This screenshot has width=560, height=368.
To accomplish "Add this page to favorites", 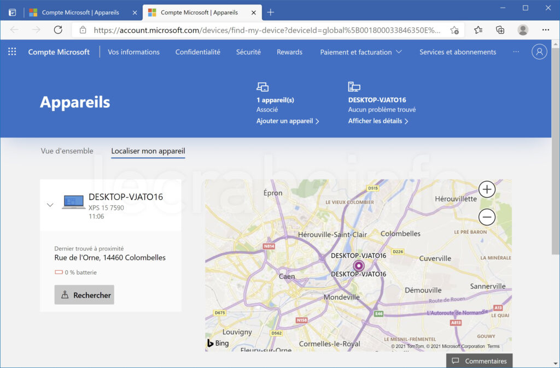I will pos(454,30).
